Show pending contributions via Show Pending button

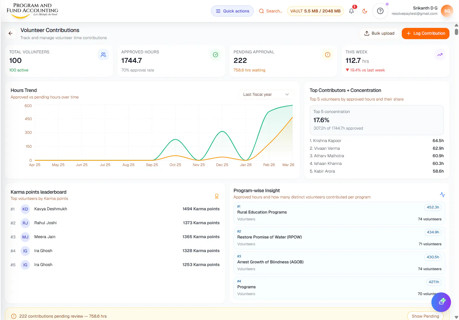pos(425,316)
